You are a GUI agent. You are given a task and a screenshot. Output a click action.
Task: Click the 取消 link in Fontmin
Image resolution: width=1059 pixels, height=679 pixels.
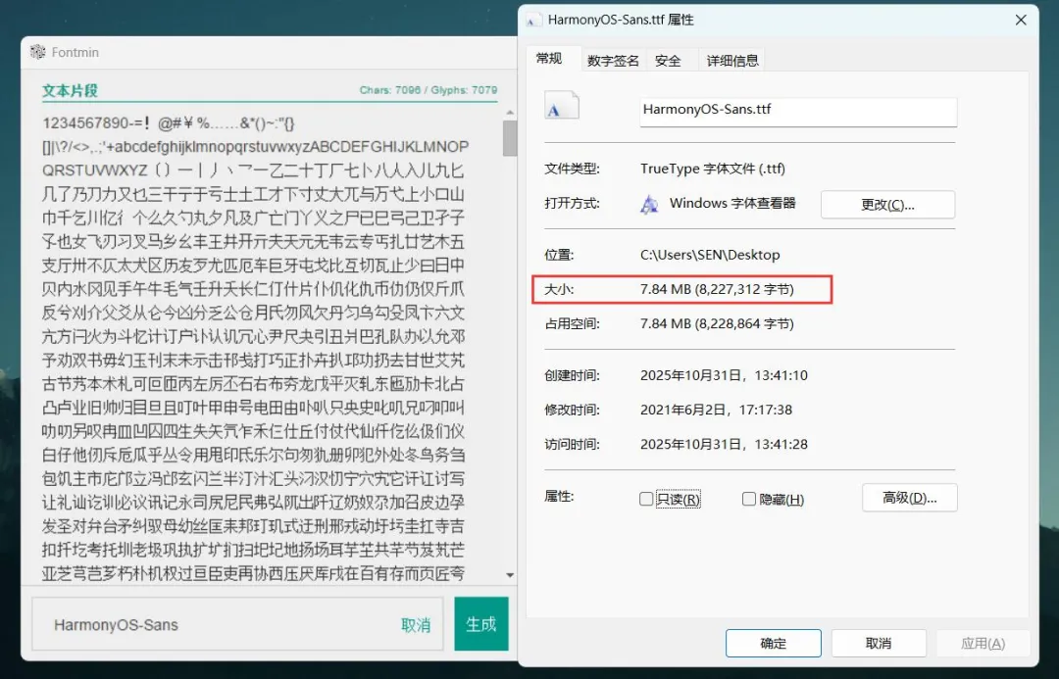[x=416, y=625]
